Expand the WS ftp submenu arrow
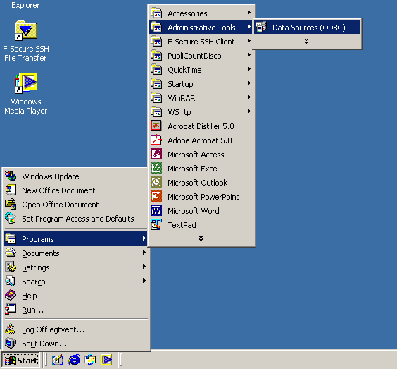 point(249,111)
